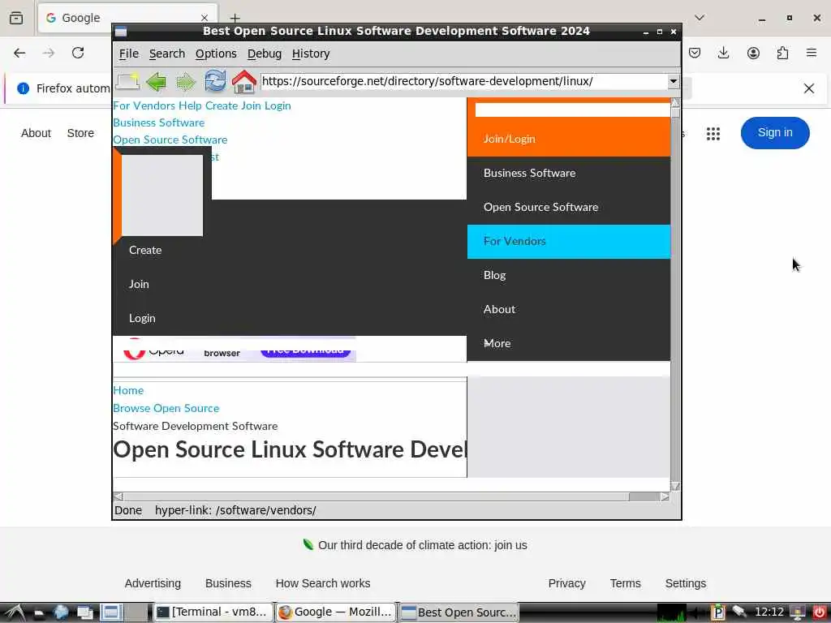Click the blue 'Business Software' link on the left
This screenshot has height=623, width=831.
[x=158, y=122]
